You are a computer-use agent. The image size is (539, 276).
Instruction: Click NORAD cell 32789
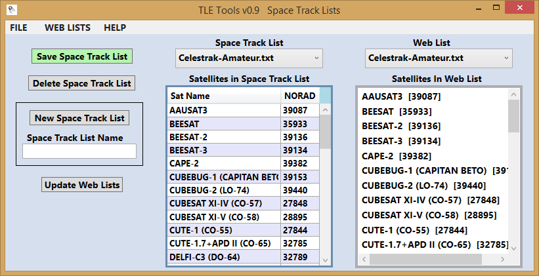[x=300, y=257]
